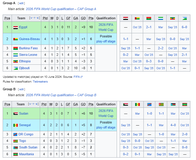The image size is (196, 160).
Task: Click Burkina Faso flag in Group A column header
Action: 148,18
